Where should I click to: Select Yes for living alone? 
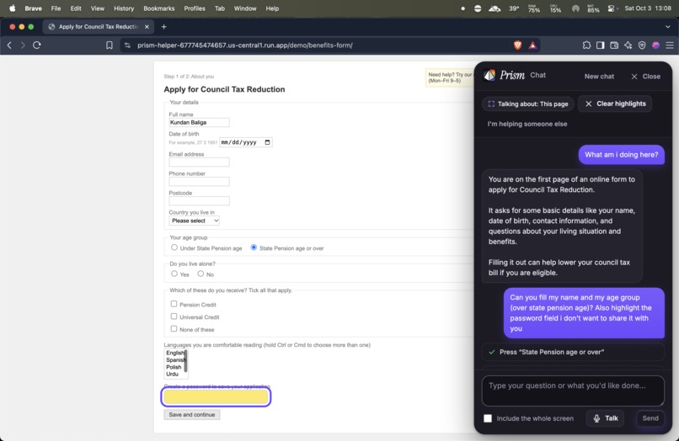(x=174, y=274)
